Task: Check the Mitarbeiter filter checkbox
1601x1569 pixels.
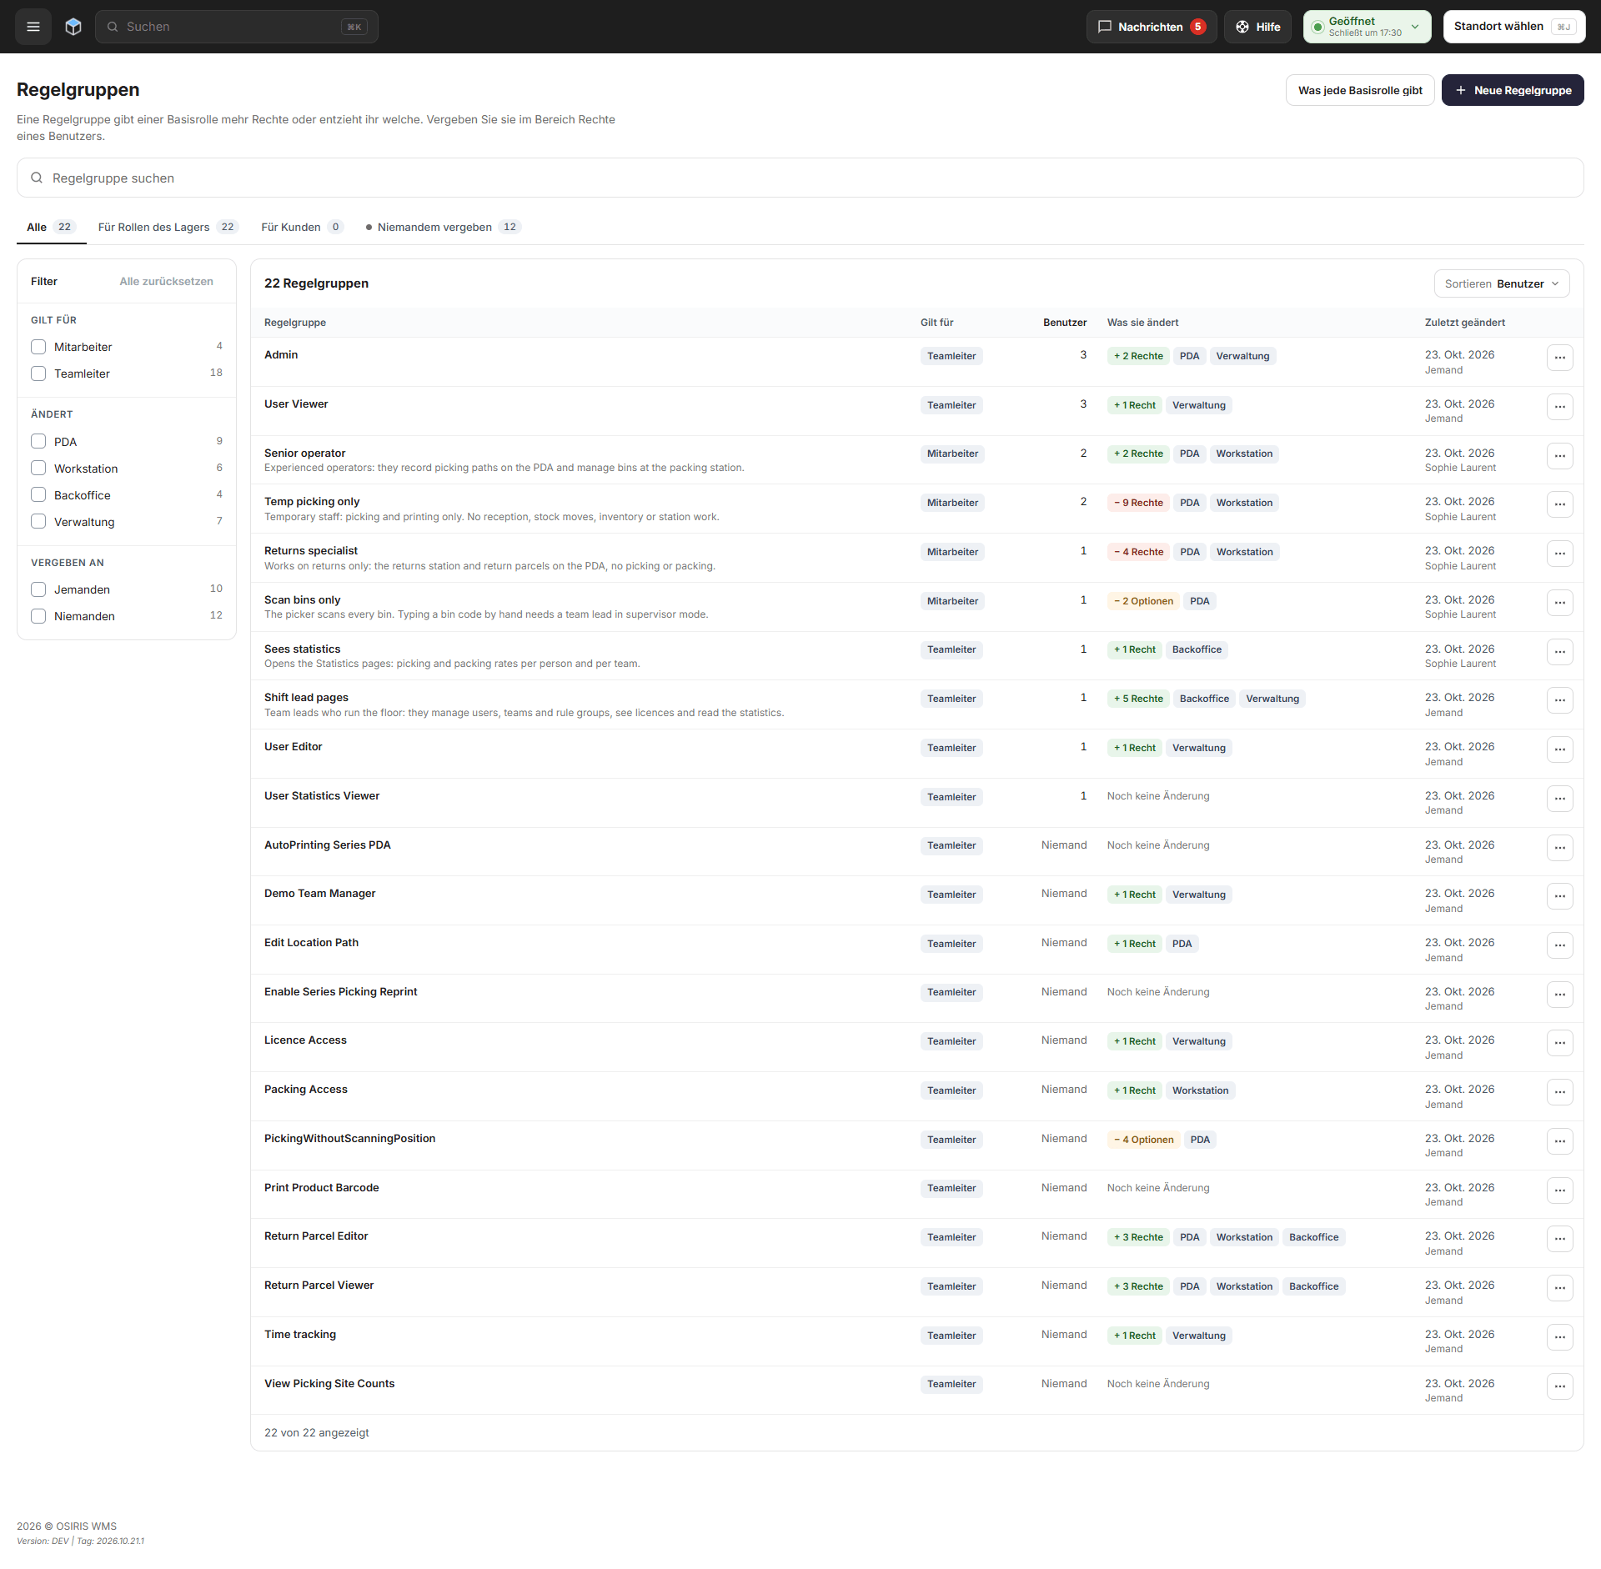Action: coord(38,347)
